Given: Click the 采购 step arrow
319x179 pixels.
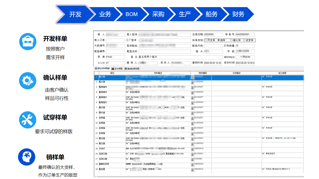Looking at the screenshot, I should click(x=158, y=14).
